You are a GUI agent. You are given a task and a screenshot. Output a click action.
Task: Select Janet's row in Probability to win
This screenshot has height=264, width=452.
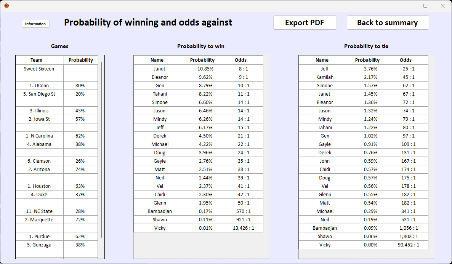pos(198,69)
